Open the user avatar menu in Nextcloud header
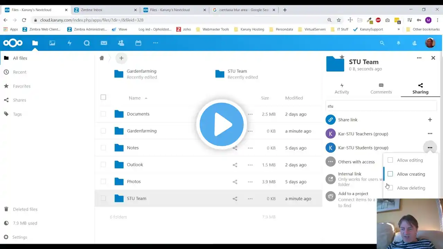Viewport: 443px width, 249px height. 430,43
